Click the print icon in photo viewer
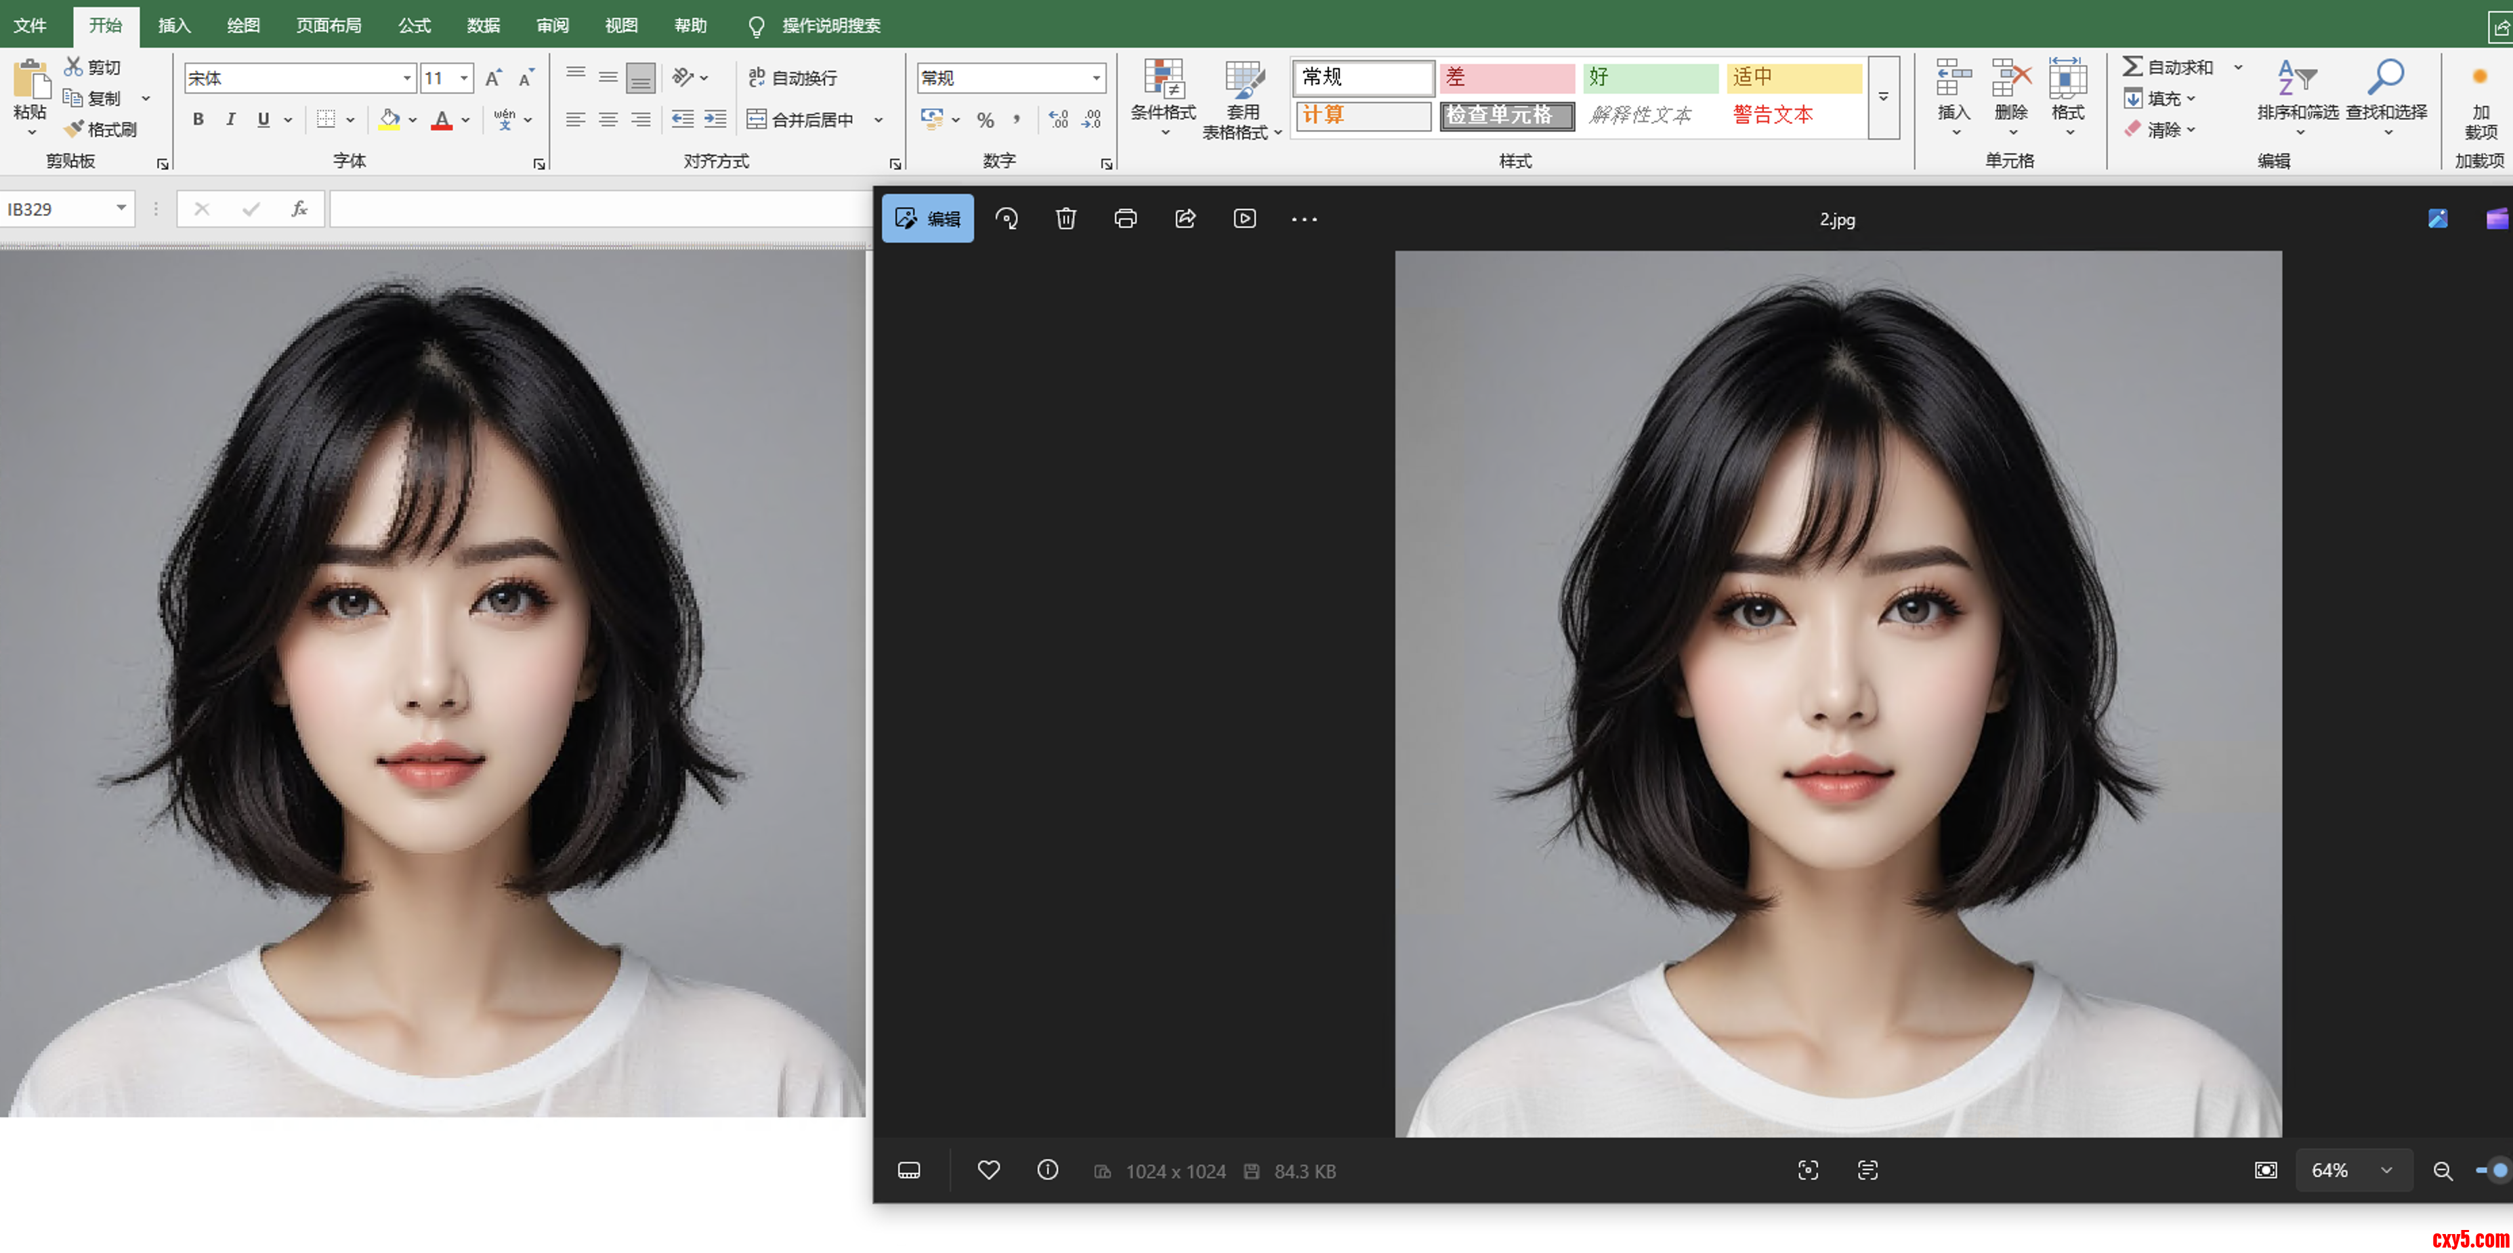 point(1125,218)
